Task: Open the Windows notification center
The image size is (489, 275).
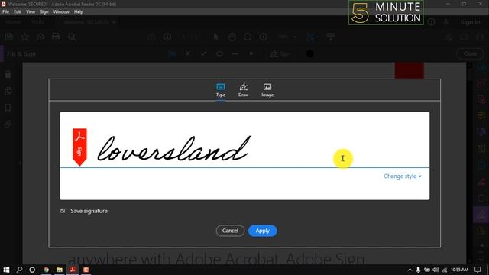Action: coord(478,270)
